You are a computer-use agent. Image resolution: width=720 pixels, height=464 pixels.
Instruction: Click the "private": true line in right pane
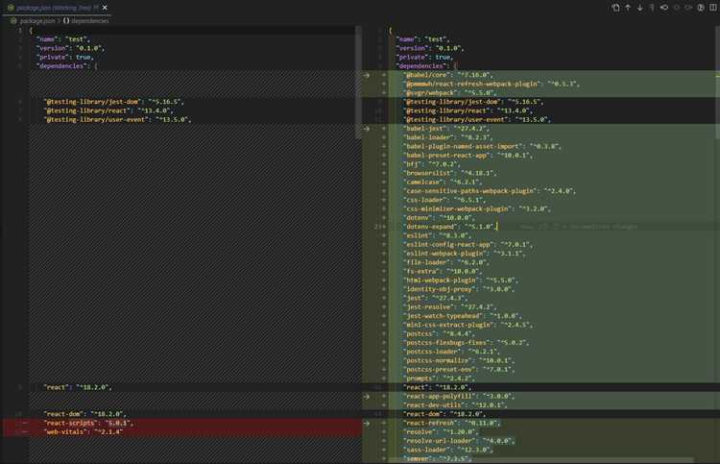(425, 57)
